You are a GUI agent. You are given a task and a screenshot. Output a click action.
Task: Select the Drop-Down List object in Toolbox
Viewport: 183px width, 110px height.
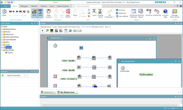(80, 31)
